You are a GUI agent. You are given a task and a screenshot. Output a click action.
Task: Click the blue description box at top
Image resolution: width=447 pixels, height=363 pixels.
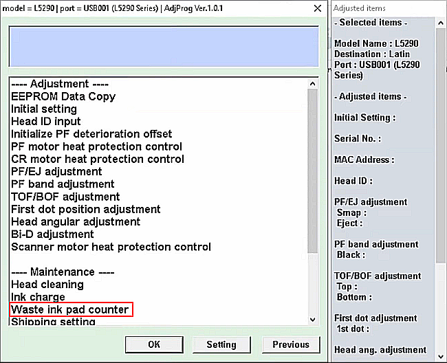(164, 47)
